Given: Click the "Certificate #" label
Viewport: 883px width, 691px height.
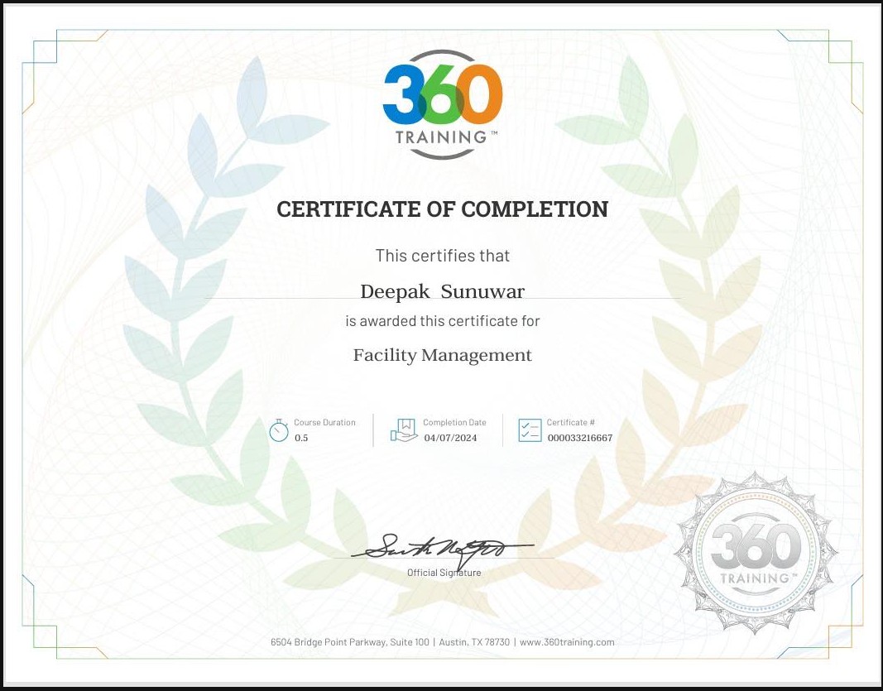Looking at the screenshot, I should (570, 422).
